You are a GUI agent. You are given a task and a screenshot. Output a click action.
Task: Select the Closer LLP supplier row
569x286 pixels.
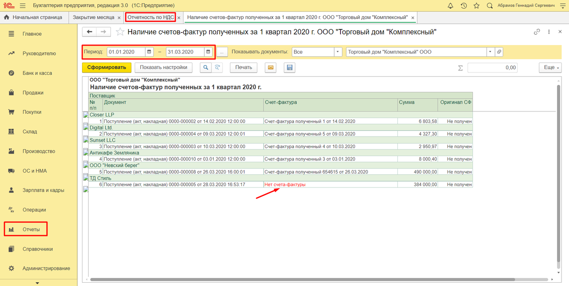[281, 115]
